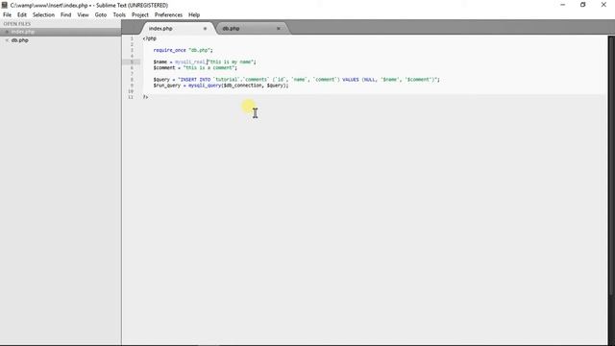Open the Help menu
This screenshot has height=346, width=615.
(194, 15)
